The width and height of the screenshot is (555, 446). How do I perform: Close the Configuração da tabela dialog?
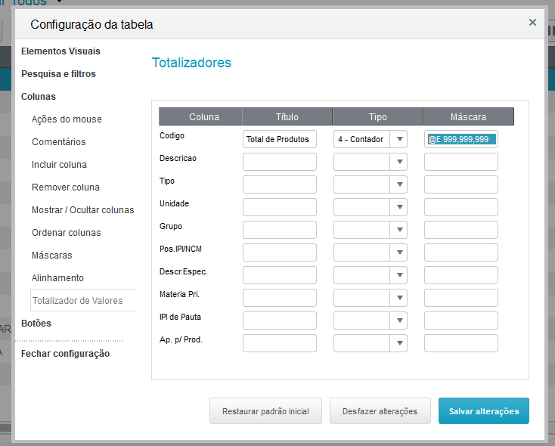[x=532, y=23]
